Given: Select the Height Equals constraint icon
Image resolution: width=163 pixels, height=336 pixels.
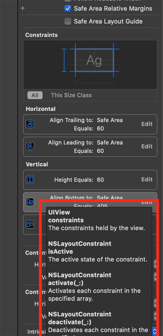Looking at the screenshot, I should point(30,180).
